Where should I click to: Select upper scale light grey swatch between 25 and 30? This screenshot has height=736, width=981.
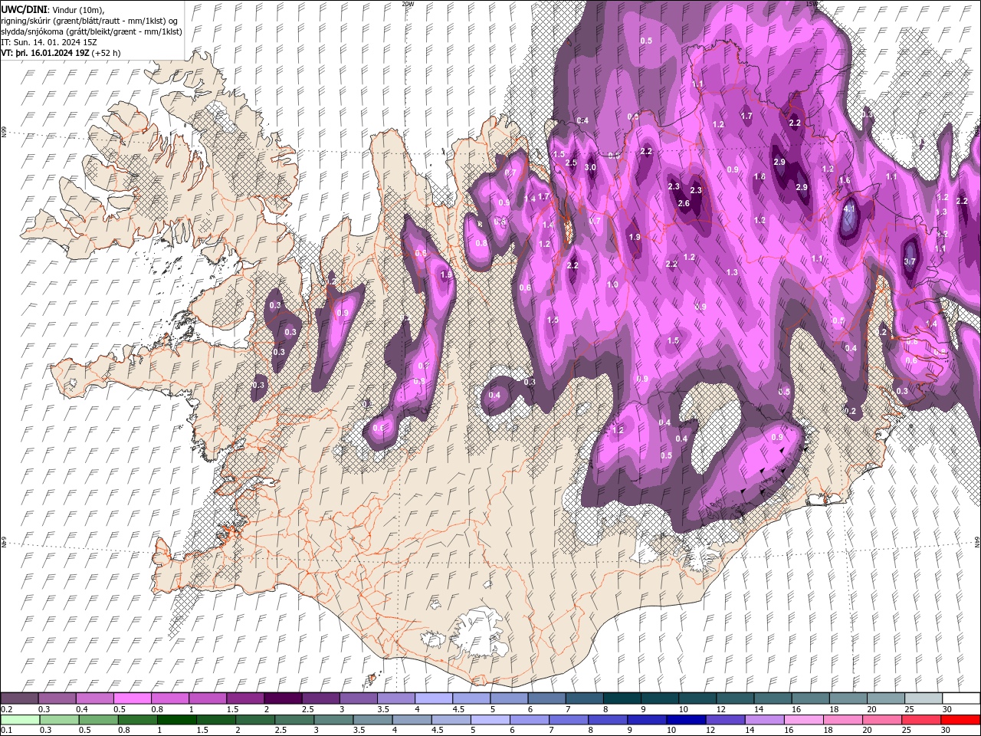(924, 698)
